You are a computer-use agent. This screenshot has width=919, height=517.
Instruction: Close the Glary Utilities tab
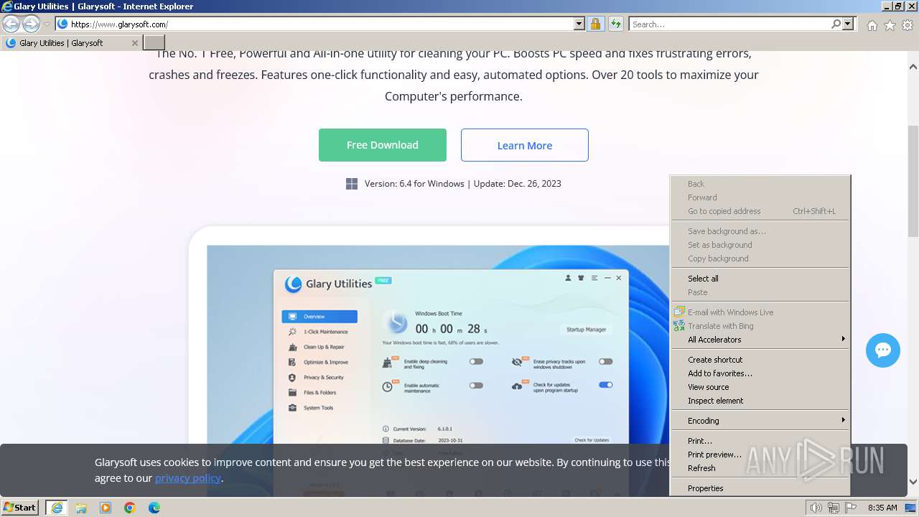134,43
